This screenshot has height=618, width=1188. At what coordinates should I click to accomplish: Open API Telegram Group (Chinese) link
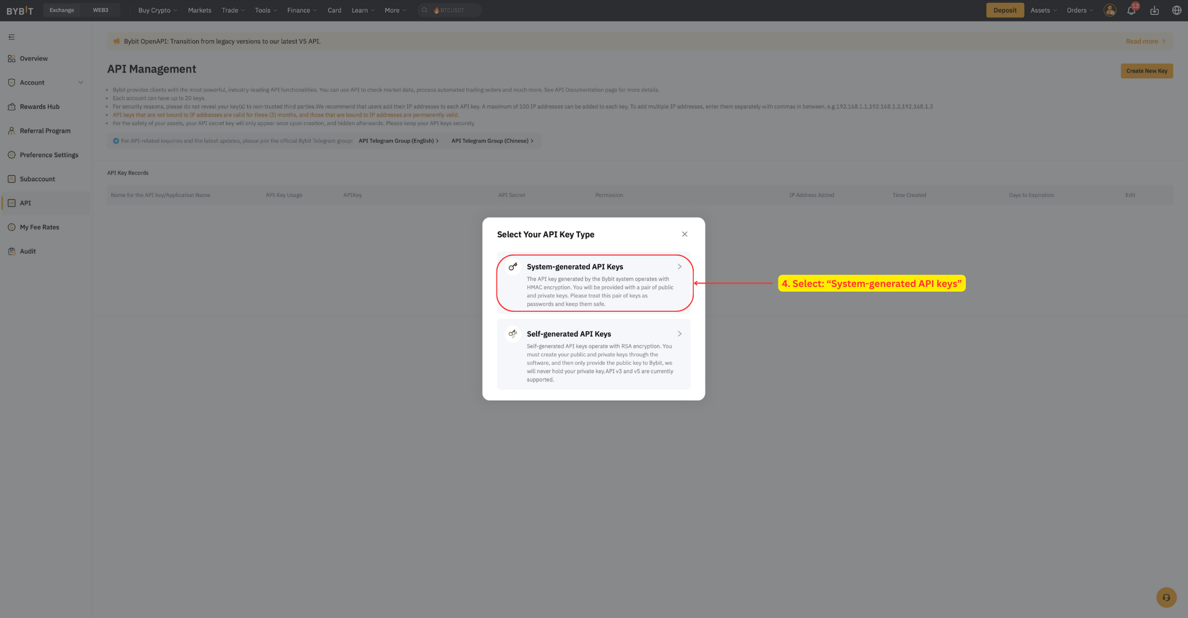click(x=492, y=141)
